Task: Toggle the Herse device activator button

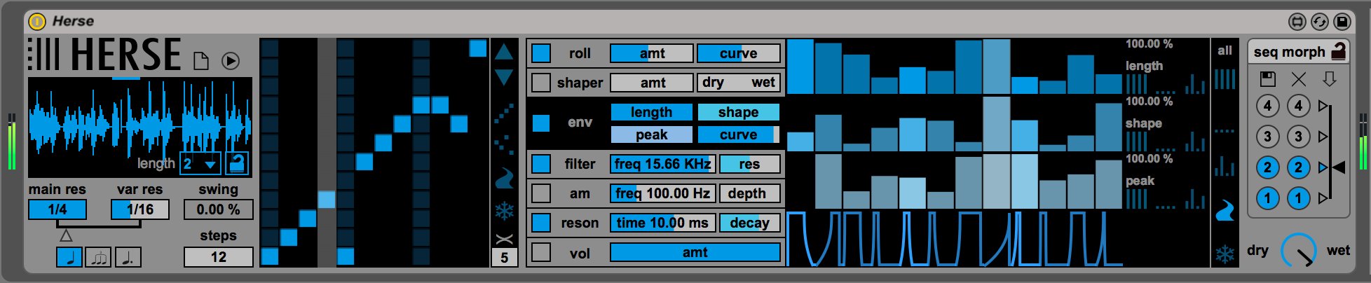Action: point(37,21)
